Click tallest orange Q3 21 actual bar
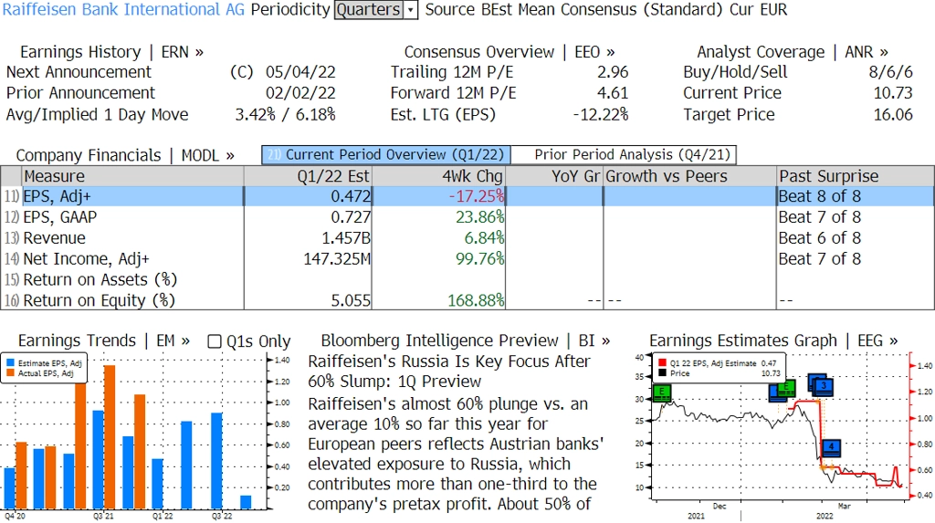The height and width of the screenshot is (523, 935). 110,436
